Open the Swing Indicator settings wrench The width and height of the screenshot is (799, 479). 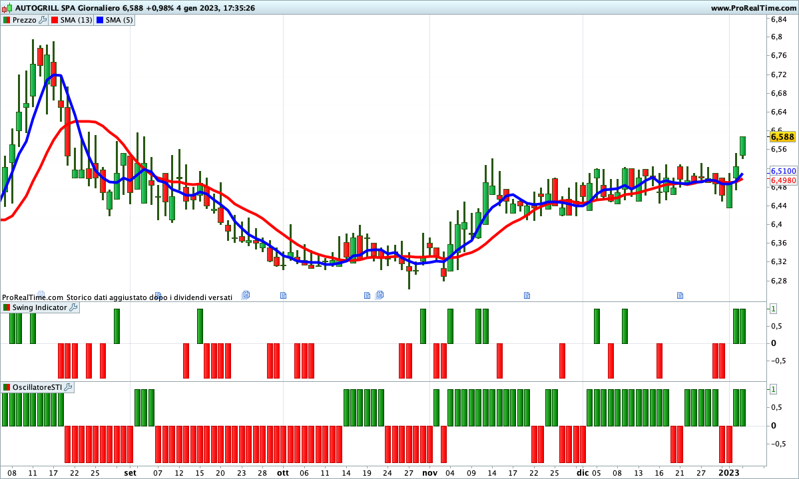click(73, 307)
